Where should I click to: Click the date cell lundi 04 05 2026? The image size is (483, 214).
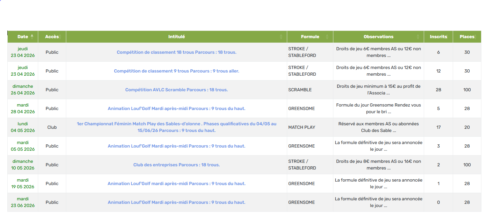[x=23, y=127]
